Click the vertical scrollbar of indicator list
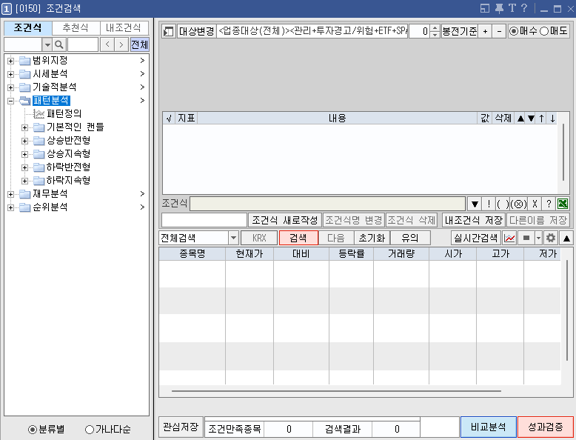The height and width of the screenshot is (440, 576). point(563,153)
